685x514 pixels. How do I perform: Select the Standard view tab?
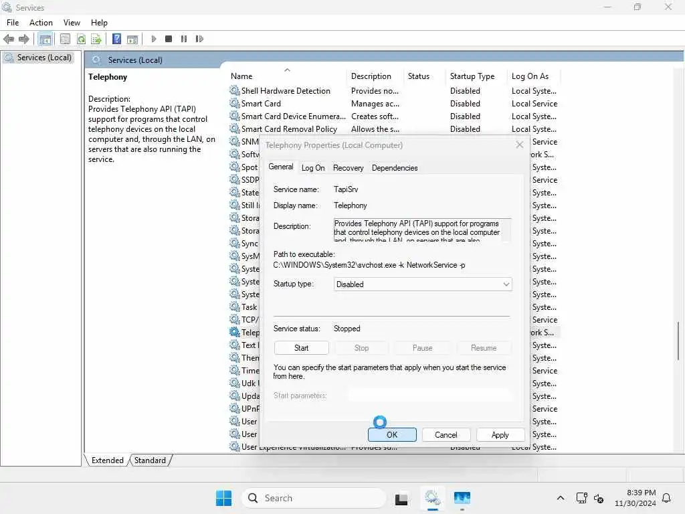[x=150, y=460]
